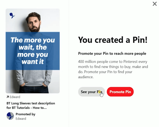Click Promote your Pin to reach more people

[112, 53]
